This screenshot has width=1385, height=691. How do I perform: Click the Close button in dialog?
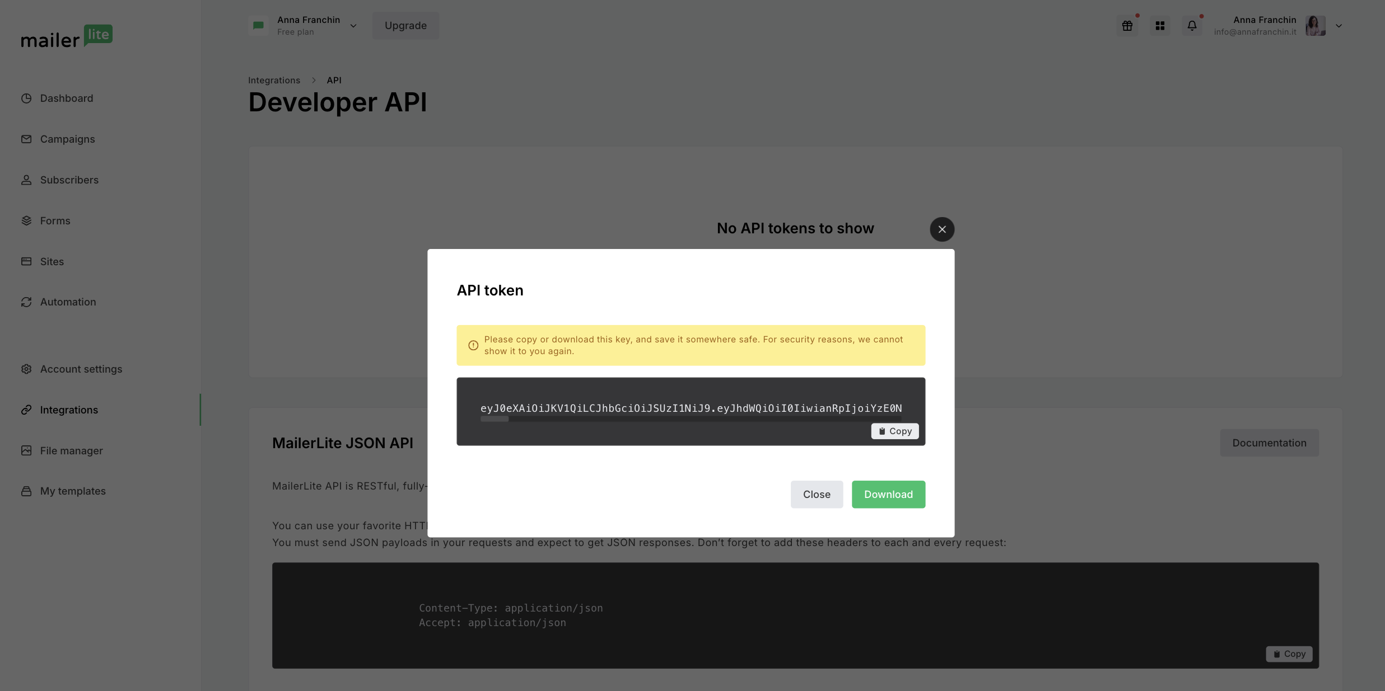click(817, 495)
